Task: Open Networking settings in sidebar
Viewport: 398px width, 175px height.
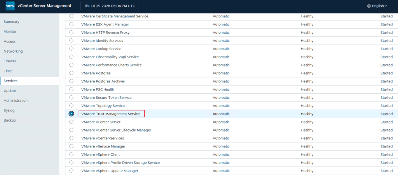Action: tap(13, 51)
